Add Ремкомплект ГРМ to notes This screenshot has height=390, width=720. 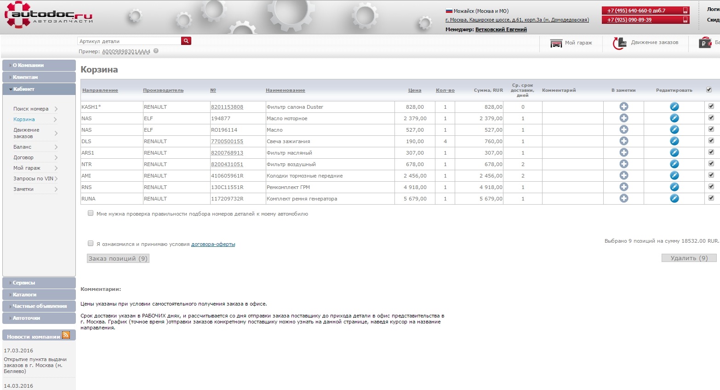623,187
